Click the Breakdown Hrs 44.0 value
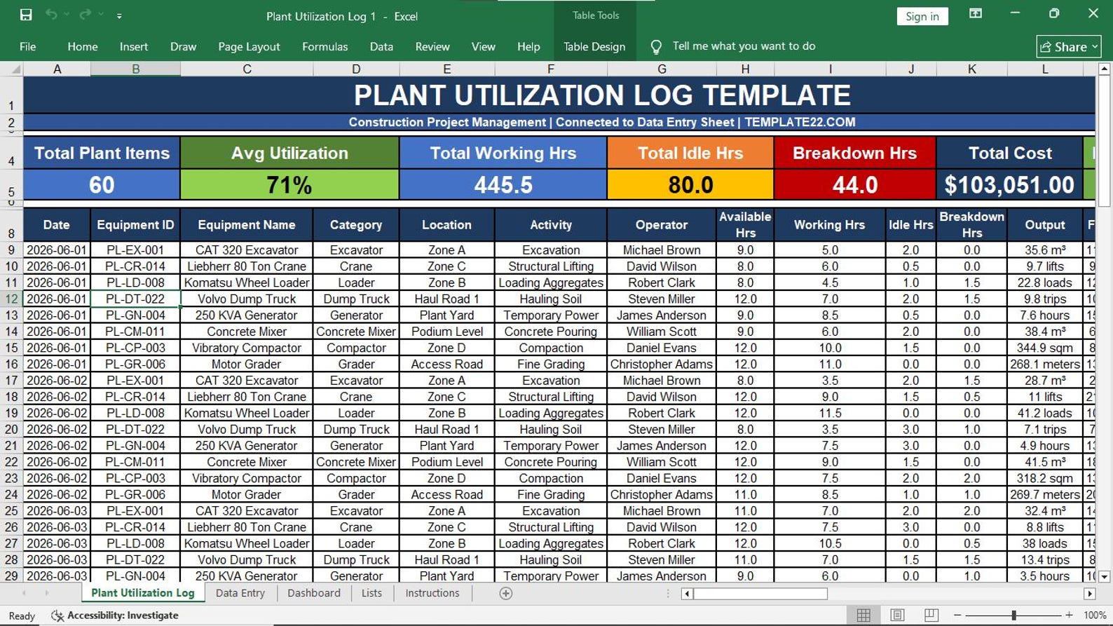The width and height of the screenshot is (1113, 626). pos(854,185)
